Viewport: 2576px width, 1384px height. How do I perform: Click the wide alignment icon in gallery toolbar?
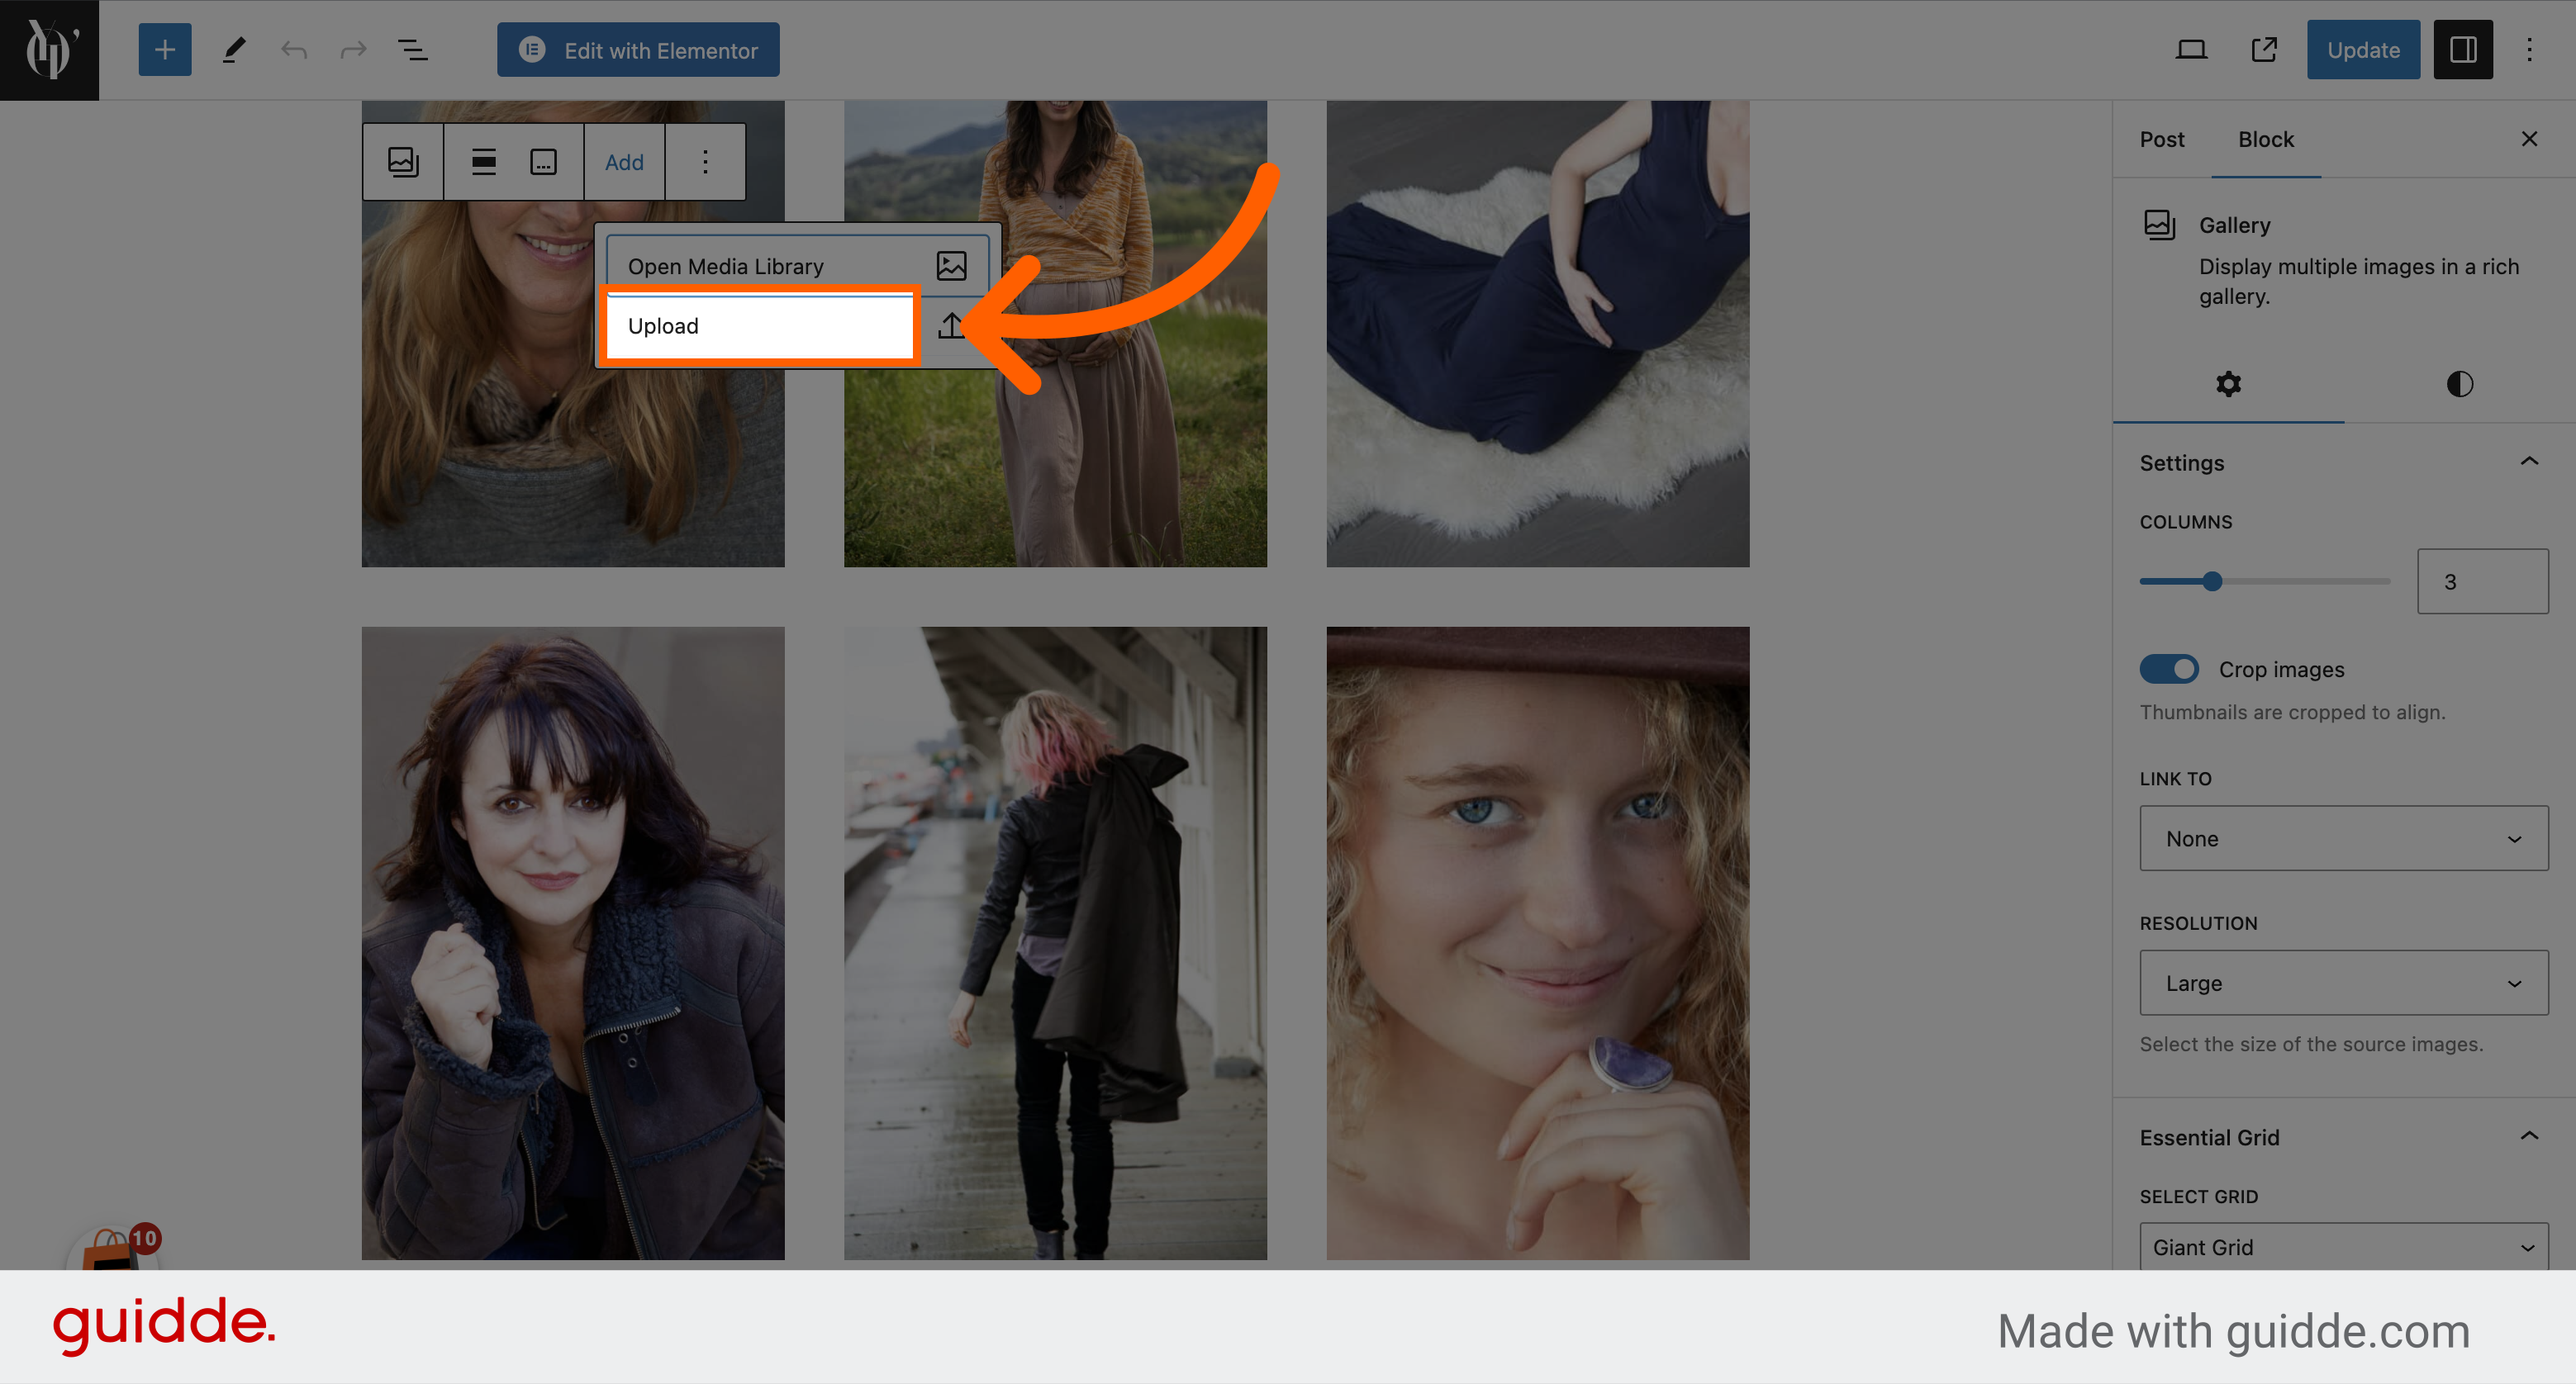[482, 162]
